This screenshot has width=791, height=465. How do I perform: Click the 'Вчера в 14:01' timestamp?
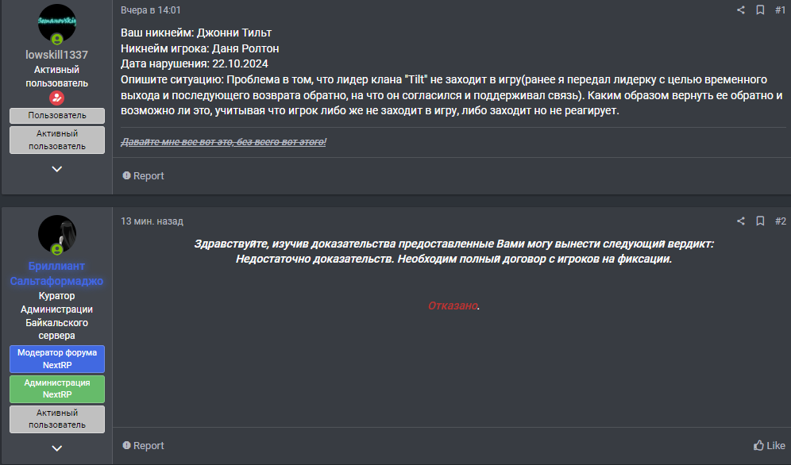click(x=151, y=10)
